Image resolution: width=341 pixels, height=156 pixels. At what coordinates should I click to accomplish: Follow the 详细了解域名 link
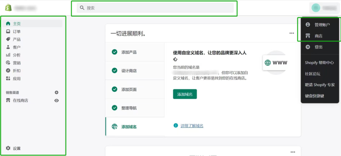pyautogui.click(x=192, y=126)
